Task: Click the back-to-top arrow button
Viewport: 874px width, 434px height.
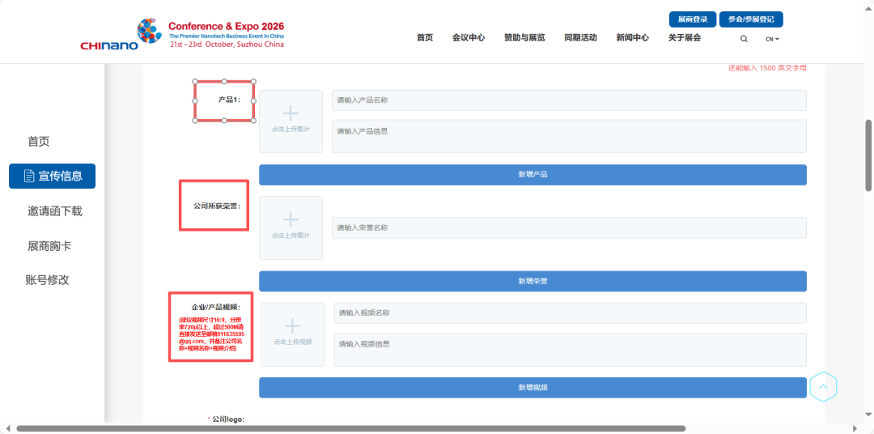Action: tap(823, 387)
